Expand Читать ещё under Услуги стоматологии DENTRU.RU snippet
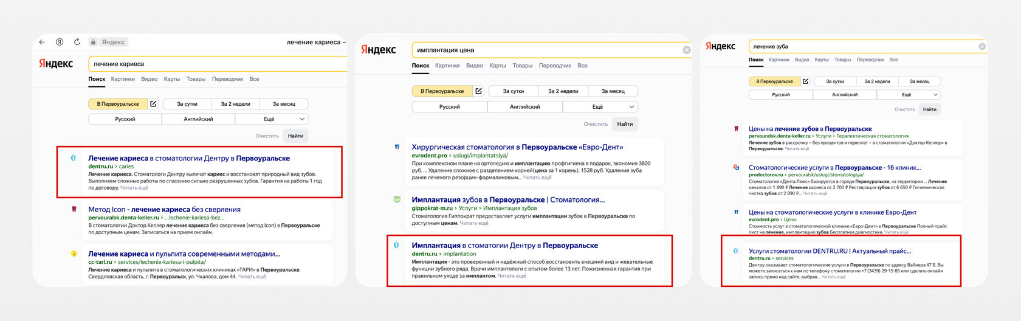The width and height of the screenshot is (1021, 321). point(833,277)
